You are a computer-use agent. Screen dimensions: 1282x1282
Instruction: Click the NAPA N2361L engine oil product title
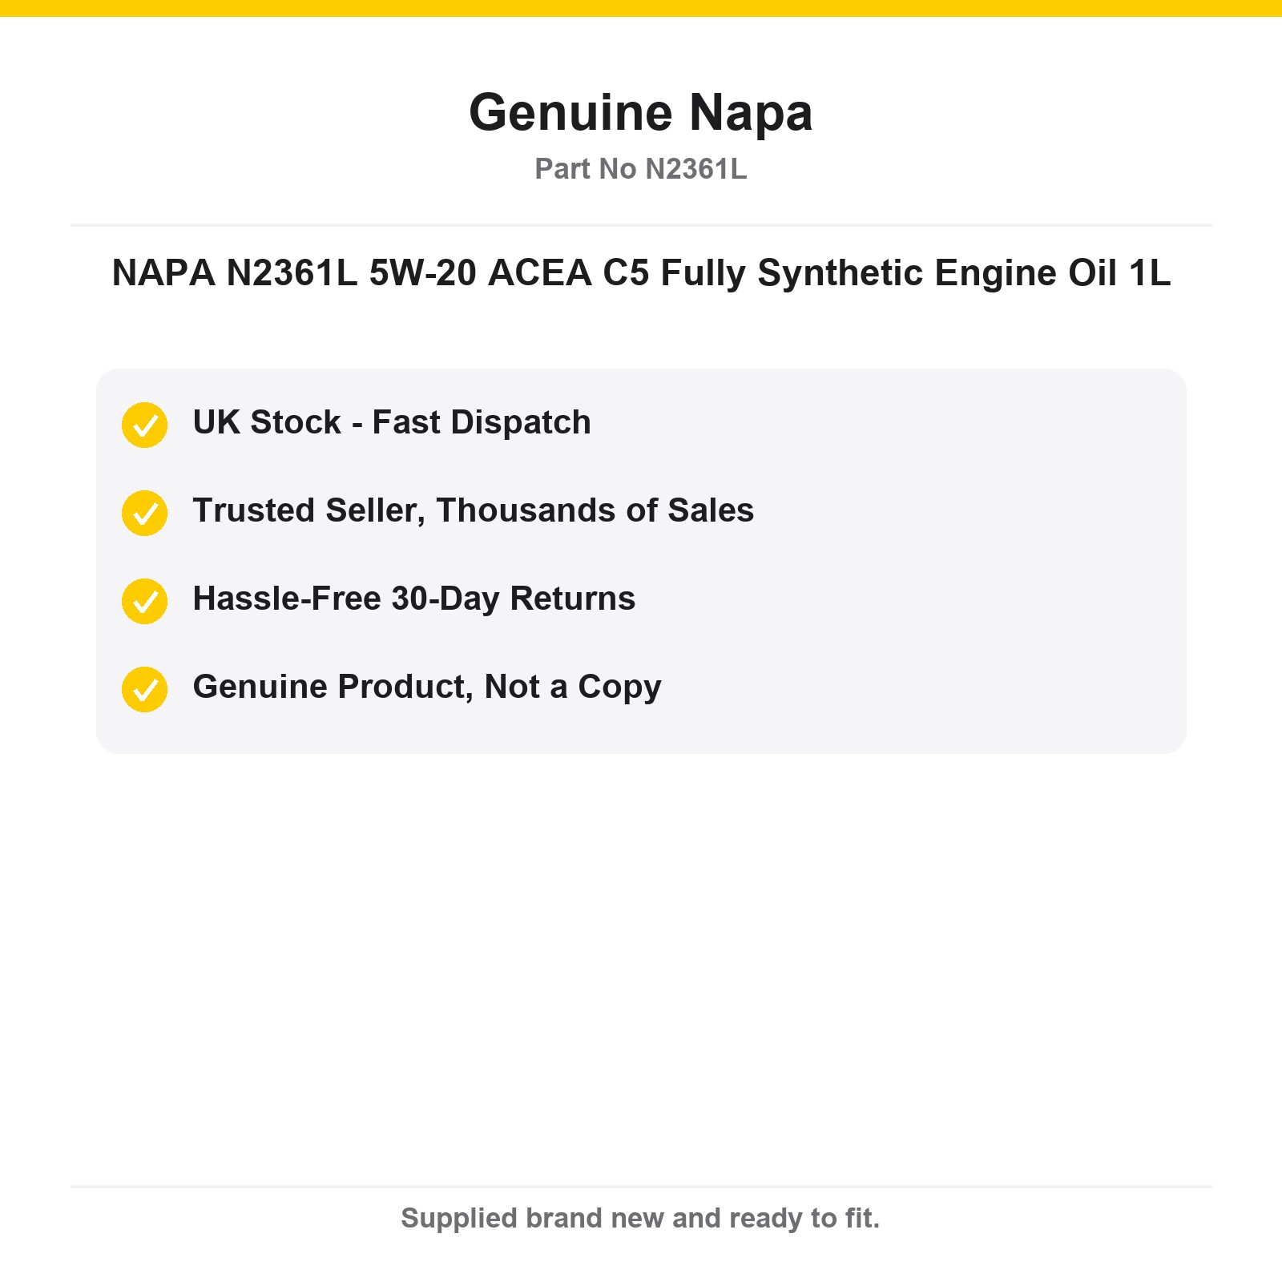click(x=641, y=273)
